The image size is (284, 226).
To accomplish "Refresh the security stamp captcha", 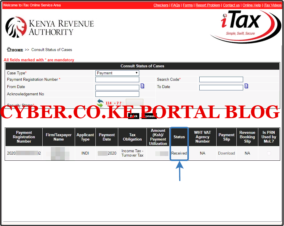I will point(100,103).
